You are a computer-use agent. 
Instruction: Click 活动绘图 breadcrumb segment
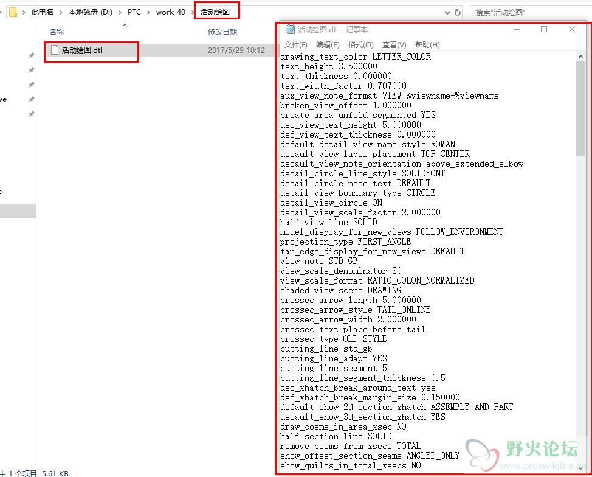tap(215, 12)
